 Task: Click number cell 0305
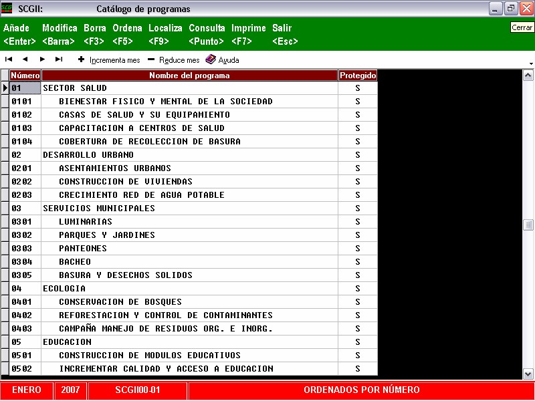25,275
